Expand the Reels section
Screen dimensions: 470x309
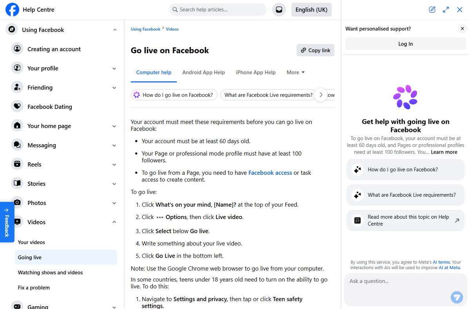click(x=114, y=165)
